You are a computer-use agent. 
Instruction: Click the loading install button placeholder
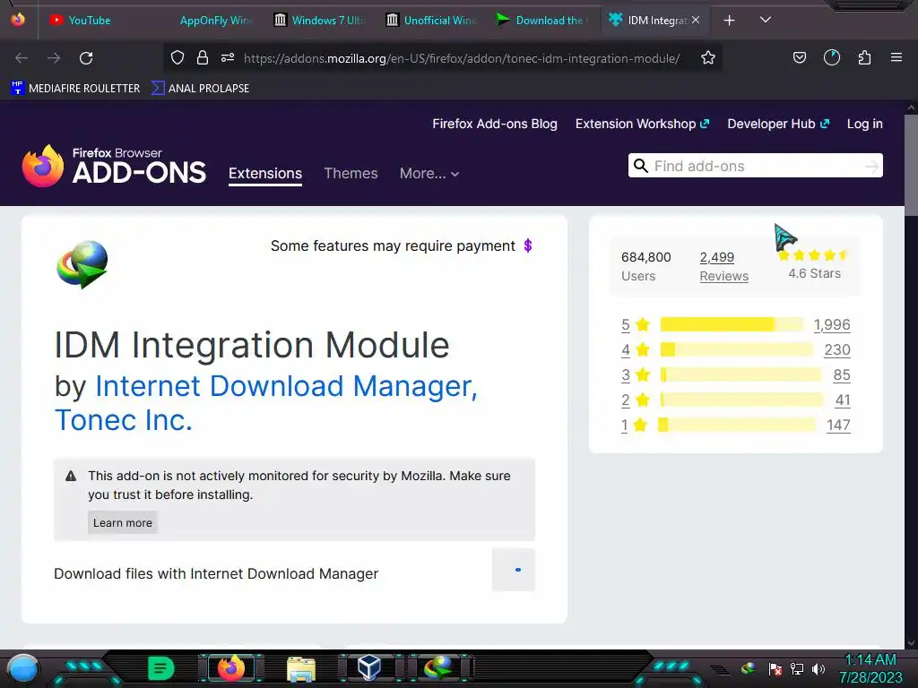coord(514,570)
